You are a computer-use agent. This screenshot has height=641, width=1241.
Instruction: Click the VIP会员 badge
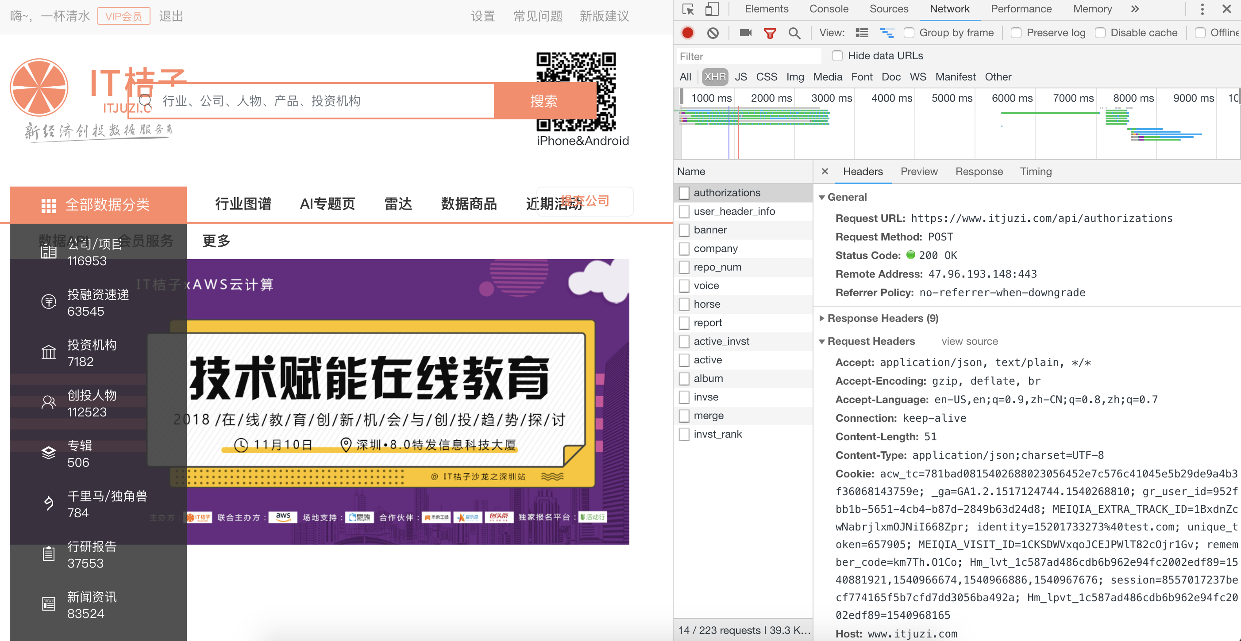(x=123, y=16)
